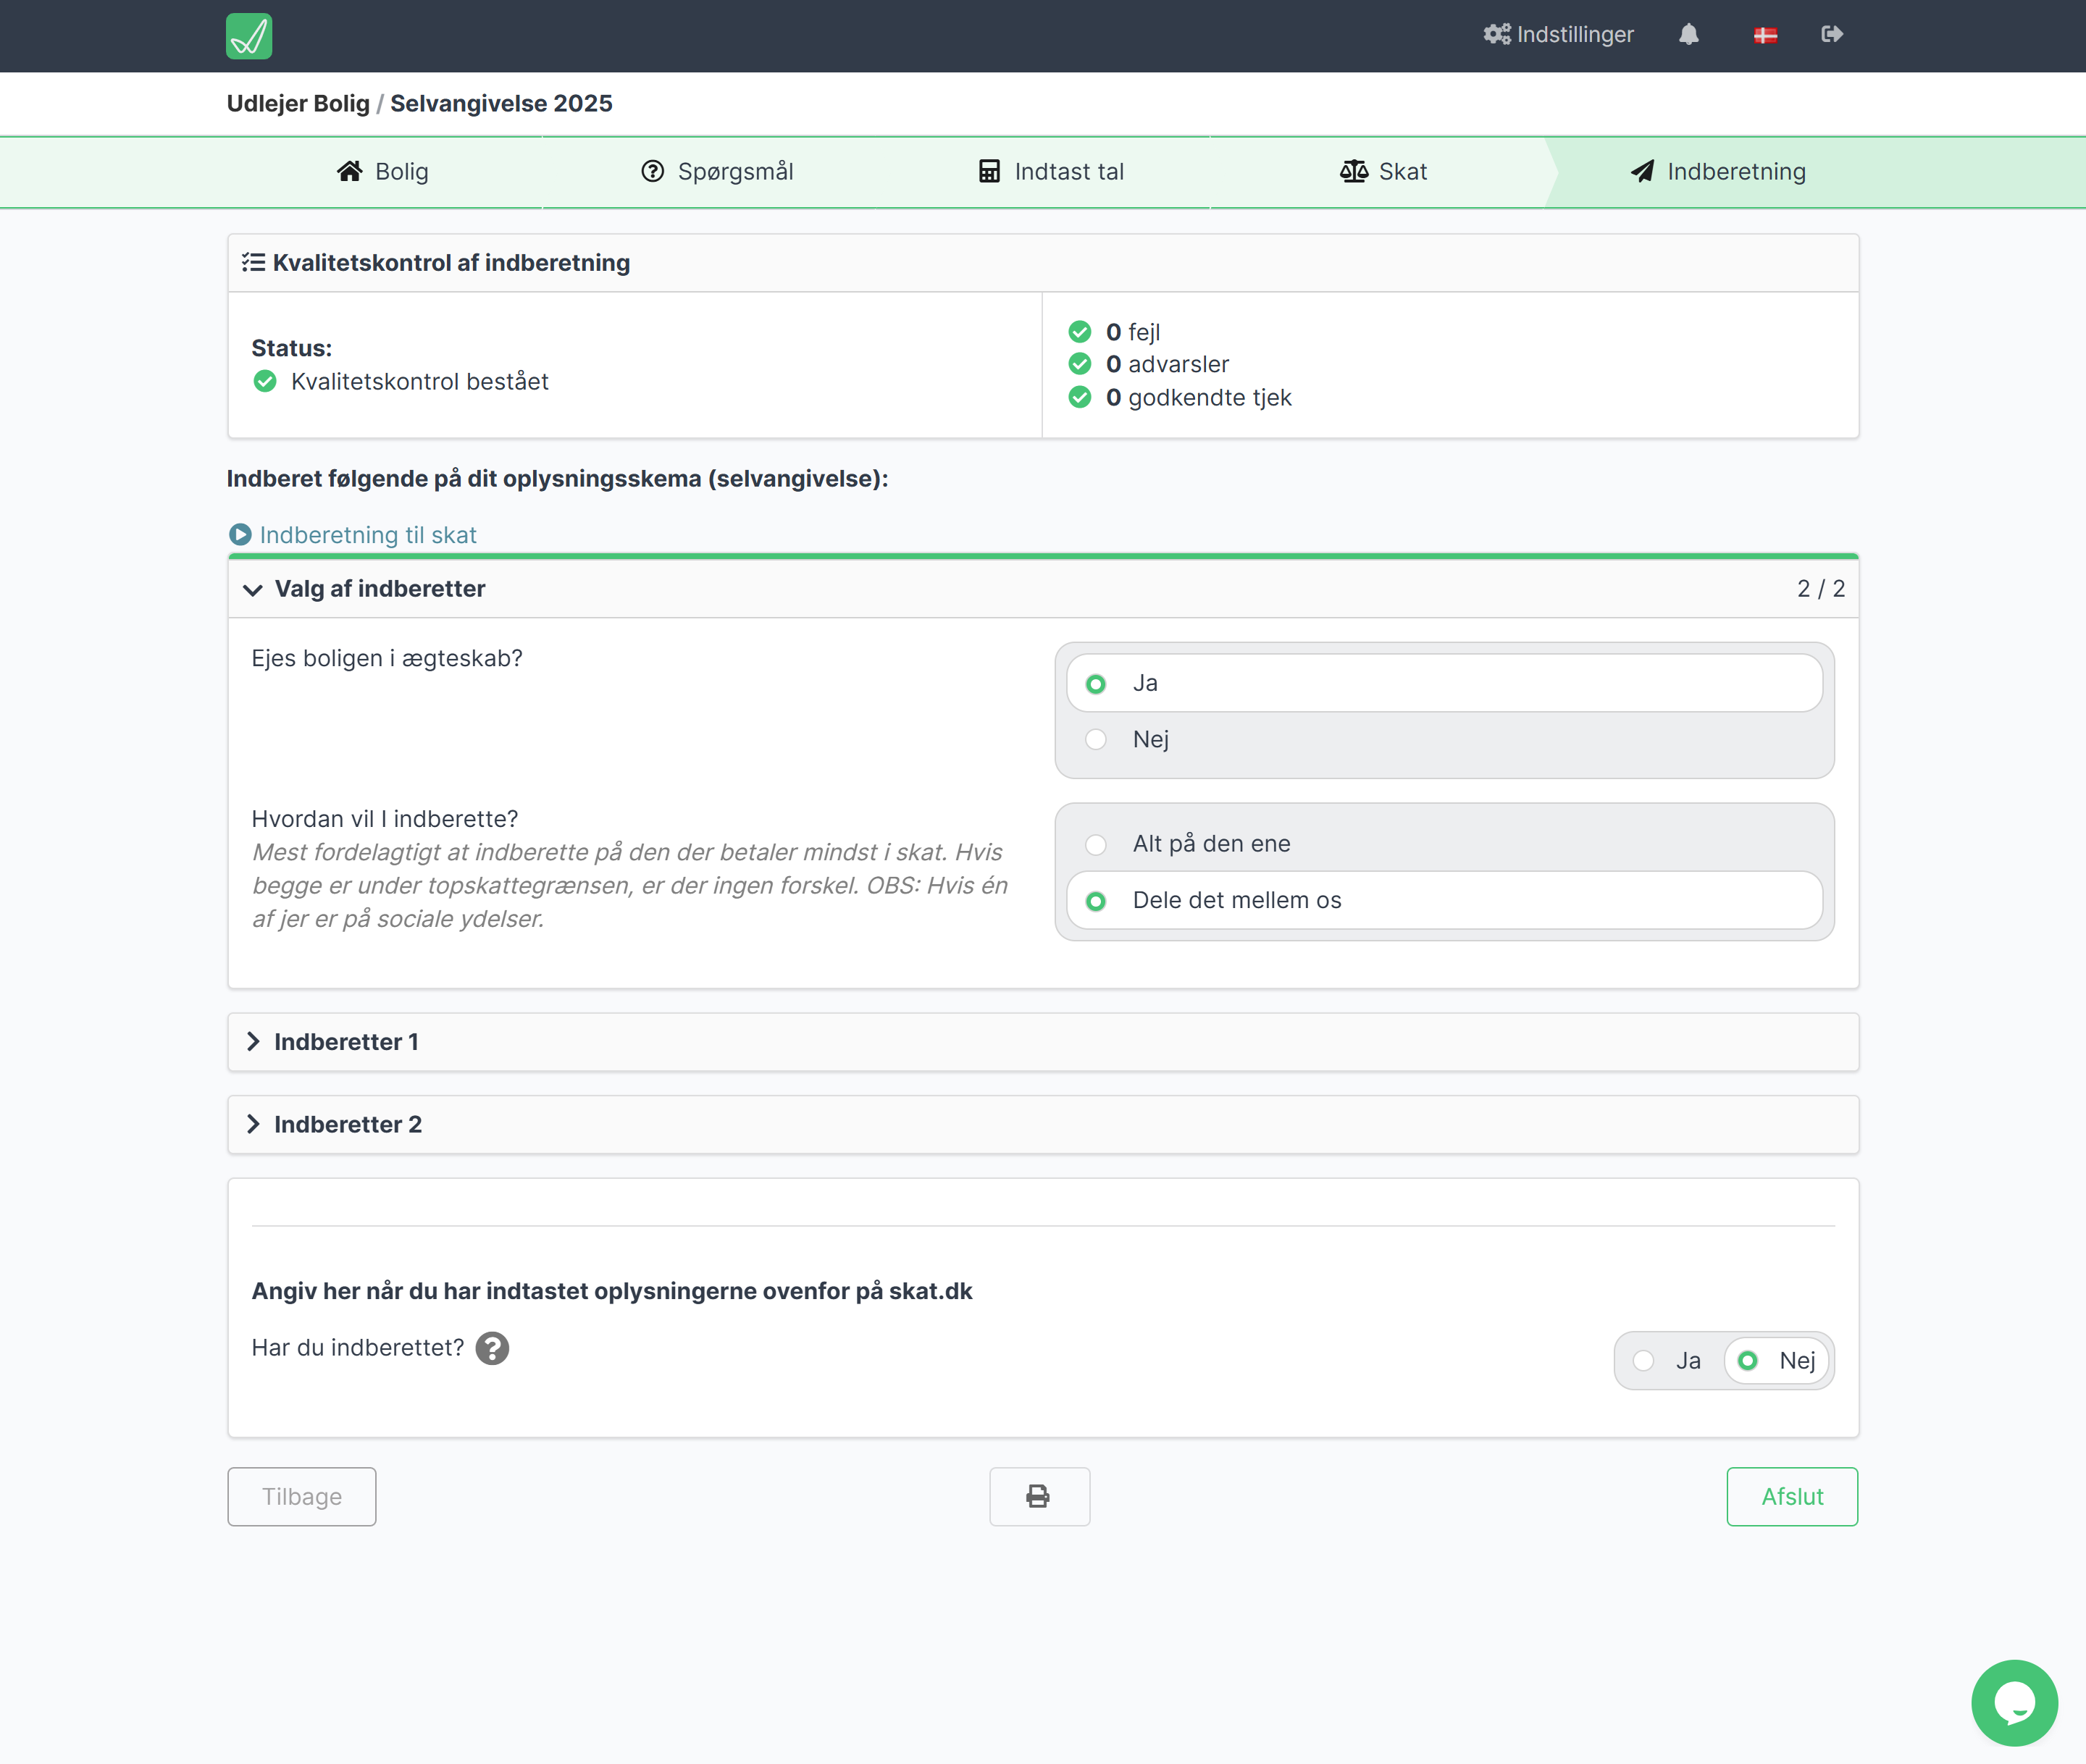This screenshot has height=1764, width=2086.
Task: Click the log out arrow icon
Action: 1831,35
